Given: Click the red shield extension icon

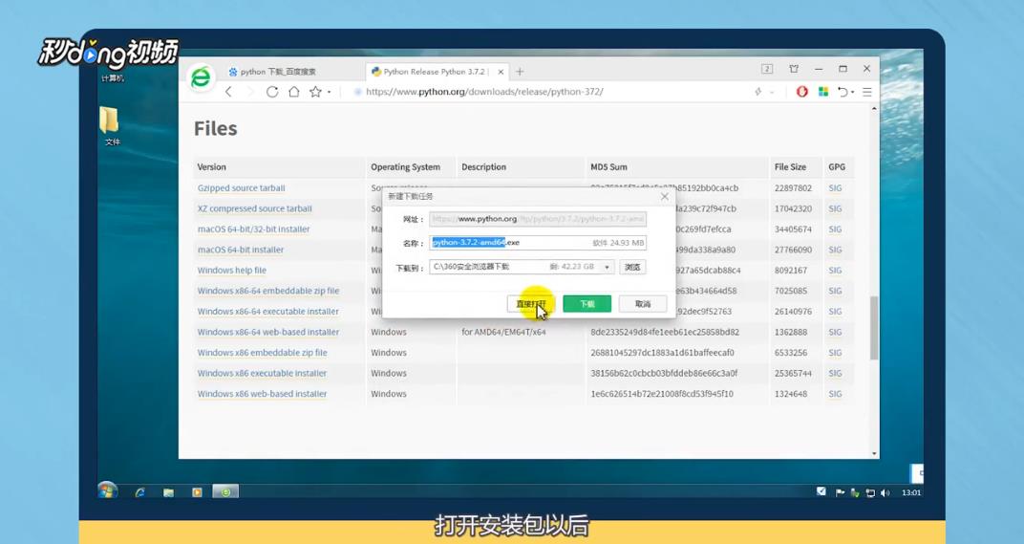Looking at the screenshot, I should coord(802,92).
